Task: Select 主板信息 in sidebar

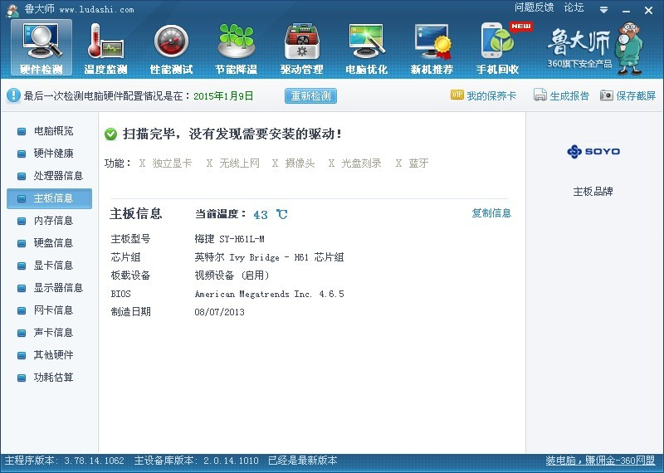Action: [49, 198]
